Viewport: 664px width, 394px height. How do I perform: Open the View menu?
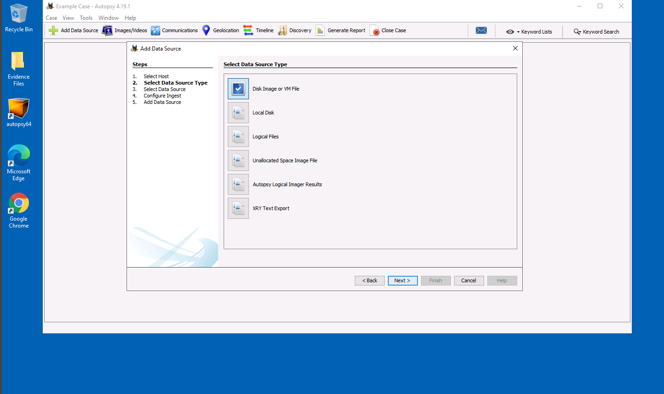[68, 18]
